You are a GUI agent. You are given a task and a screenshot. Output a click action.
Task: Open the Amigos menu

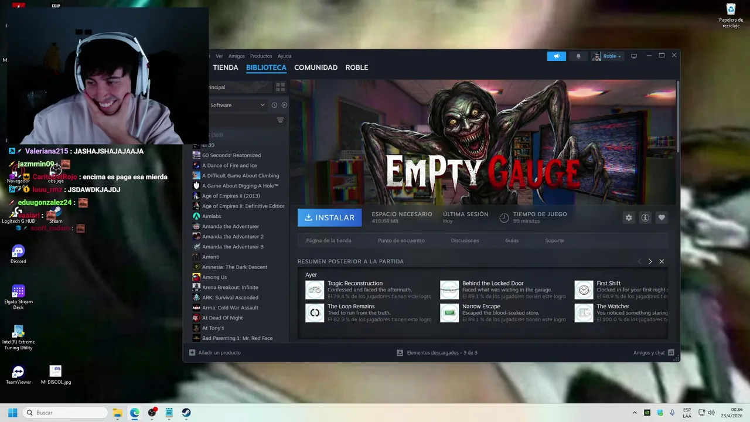point(237,56)
